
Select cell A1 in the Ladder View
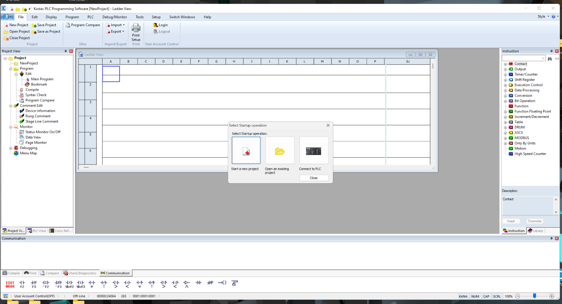[111, 74]
